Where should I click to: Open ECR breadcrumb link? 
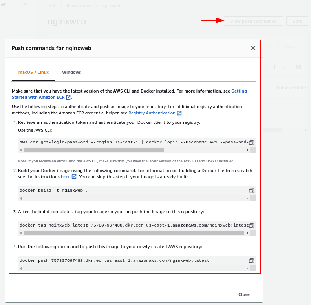51,5
